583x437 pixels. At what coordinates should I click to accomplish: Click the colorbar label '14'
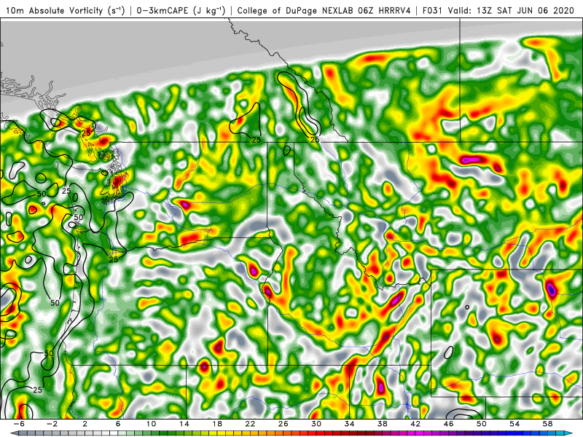[184, 424]
